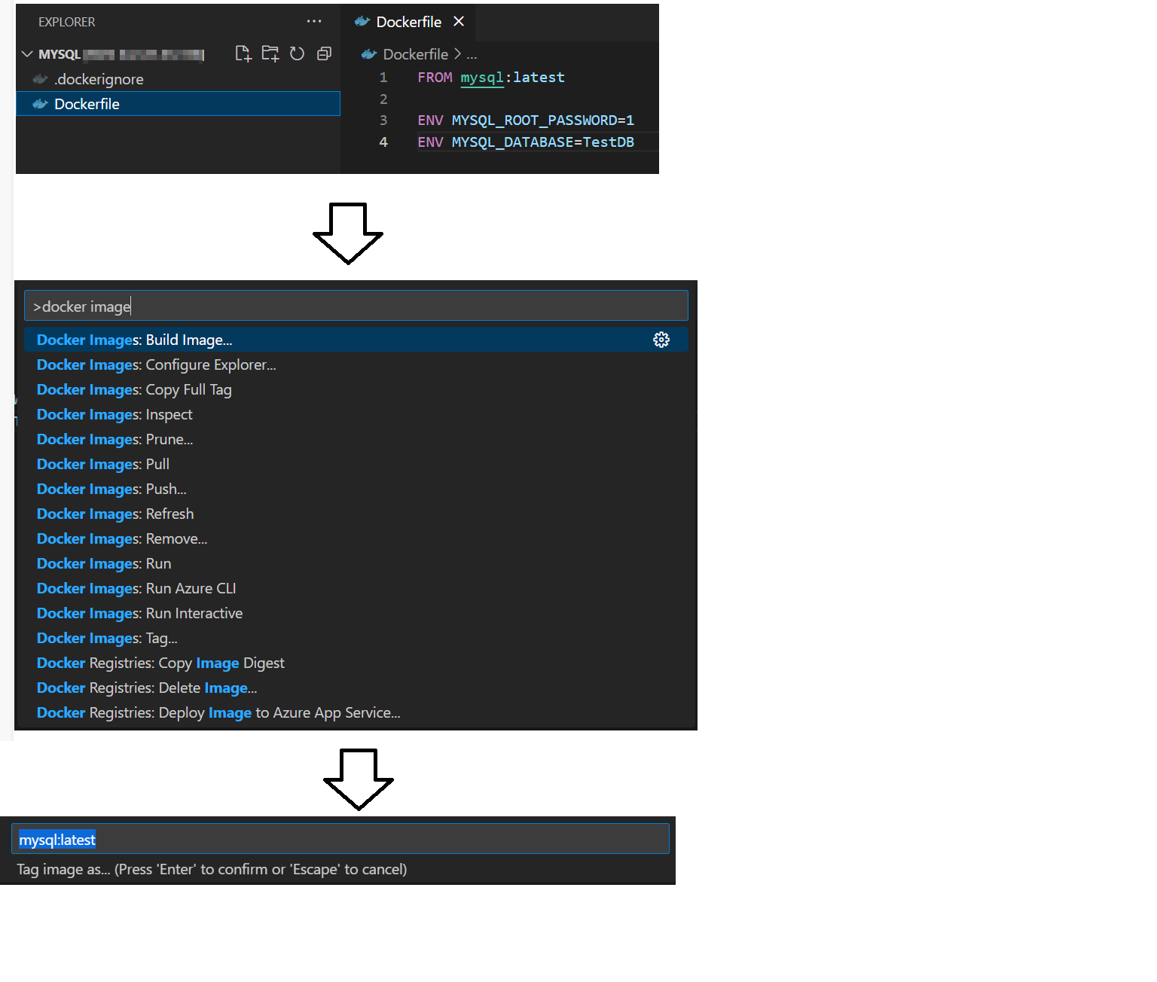Click the Dockerfile breadcrumb label

[x=416, y=54]
